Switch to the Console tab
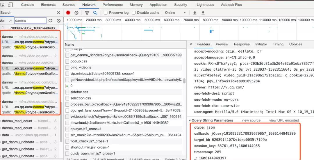 28,5
